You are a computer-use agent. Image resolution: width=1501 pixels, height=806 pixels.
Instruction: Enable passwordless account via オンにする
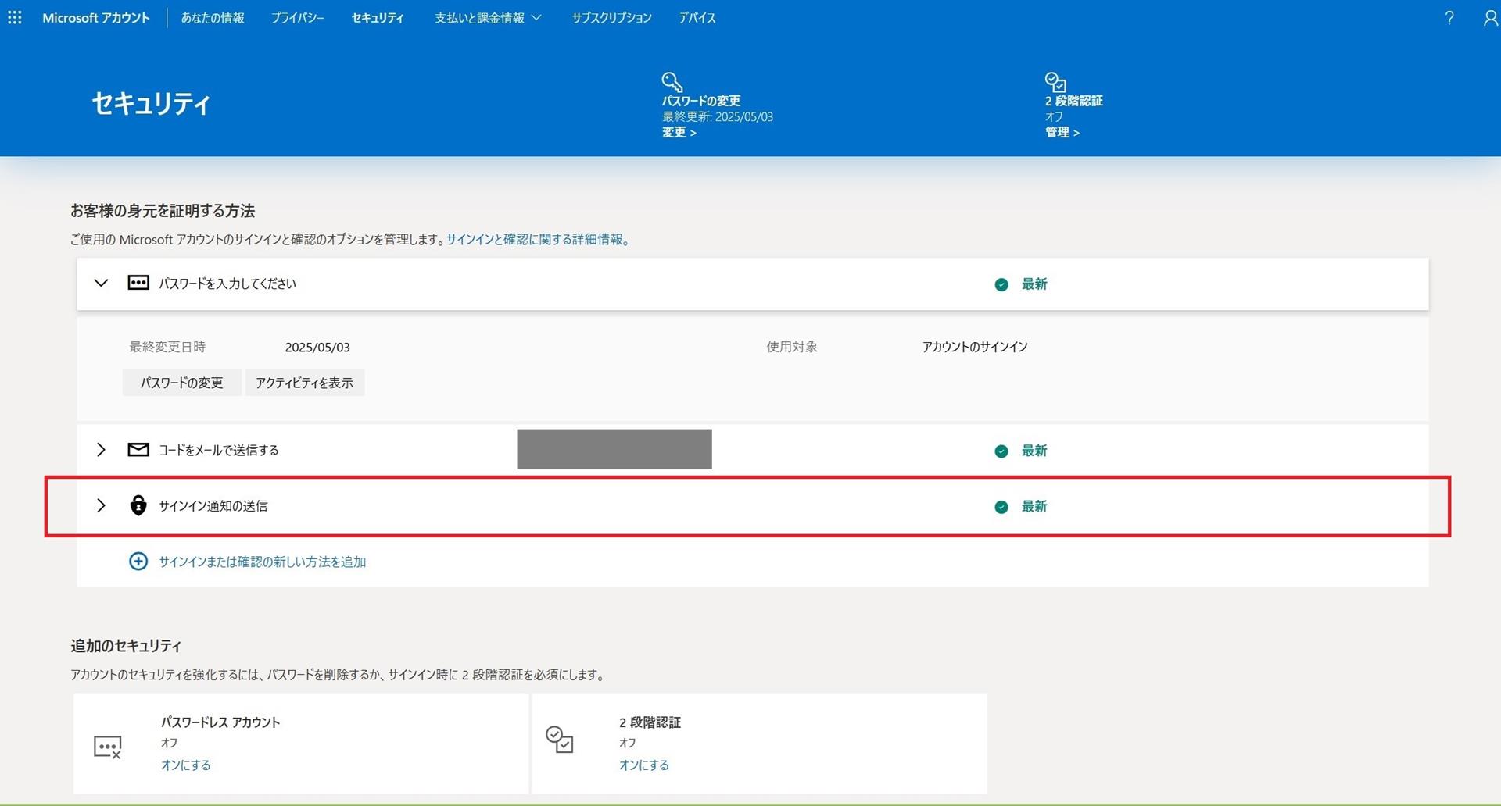coord(185,765)
